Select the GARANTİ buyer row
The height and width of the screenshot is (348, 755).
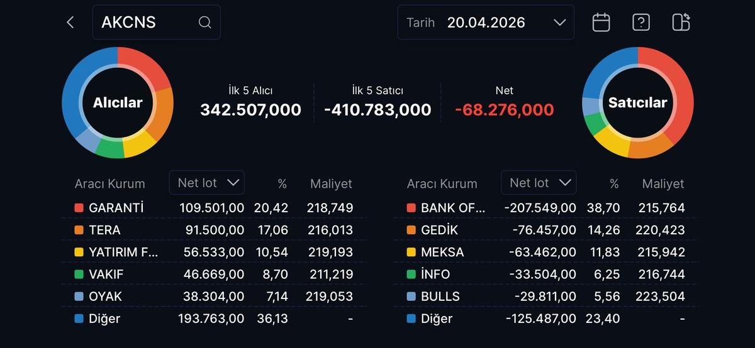[214, 208]
